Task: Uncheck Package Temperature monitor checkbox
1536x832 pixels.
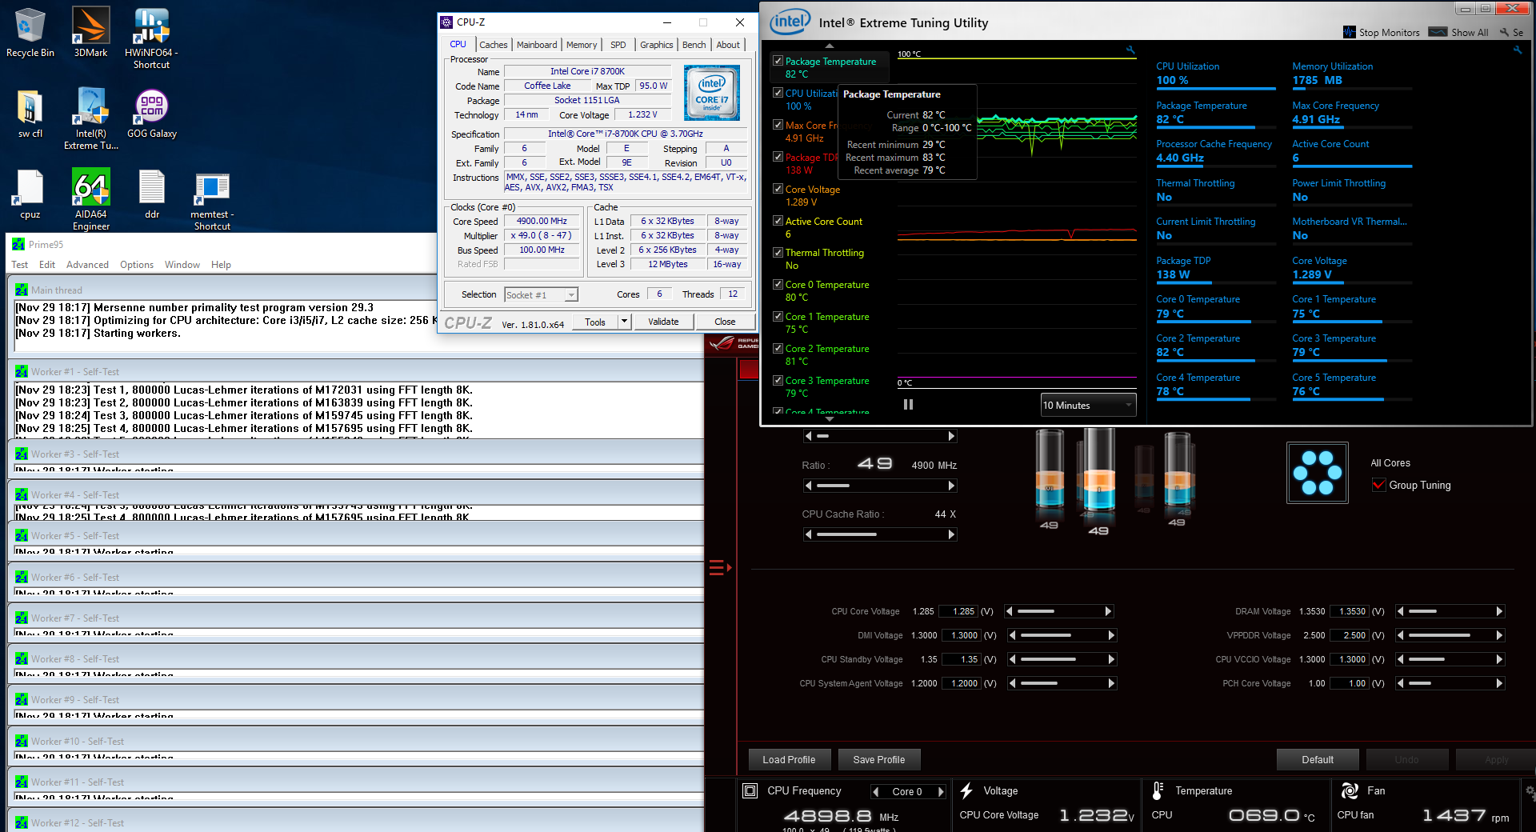Action: (778, 61)
